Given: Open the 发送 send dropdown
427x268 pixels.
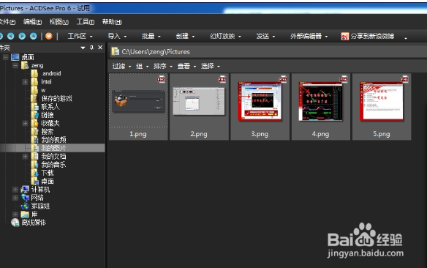Looking at the screenshot, I should click(265, 36).
